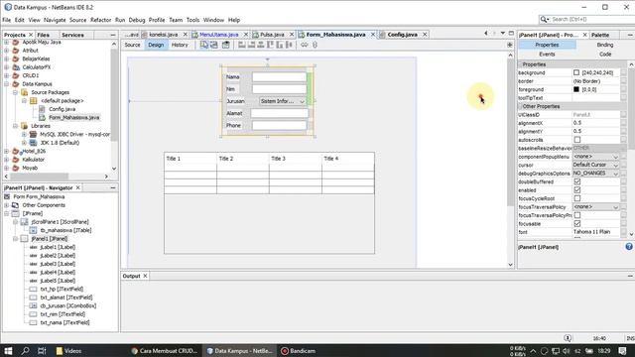
Task: Click the editor tabs scroll left arrow
Action: click(485, 33)
